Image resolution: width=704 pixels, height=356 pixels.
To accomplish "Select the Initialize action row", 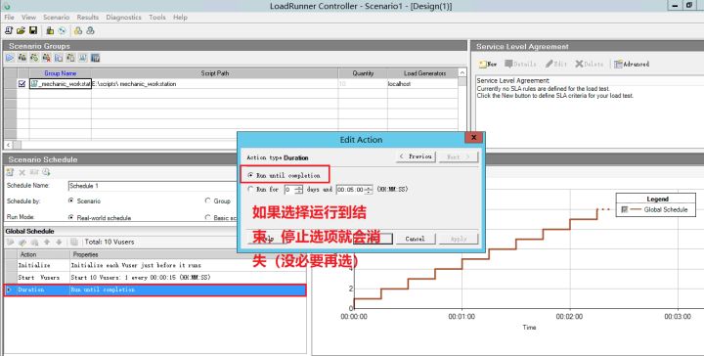I will tap(154, 265).
